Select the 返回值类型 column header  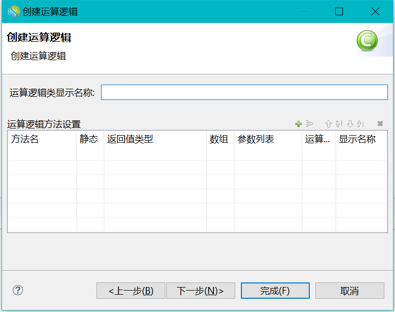[x=155, y=139]
